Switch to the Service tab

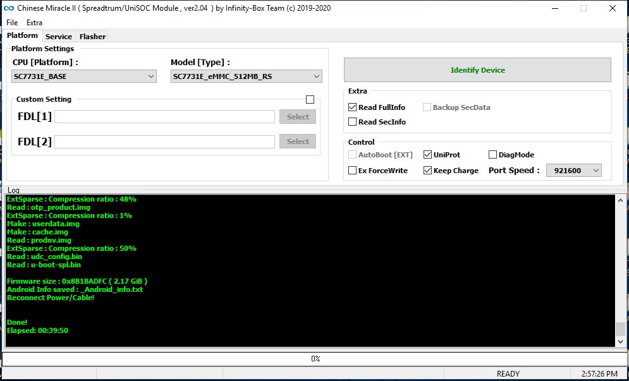pos(59,37)
